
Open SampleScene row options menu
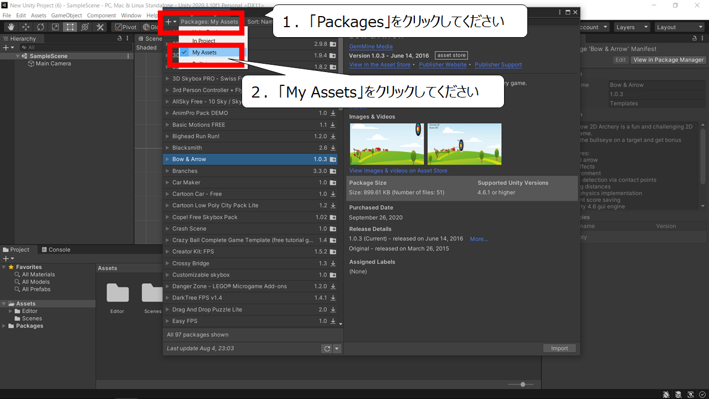[x=129, y=56]
